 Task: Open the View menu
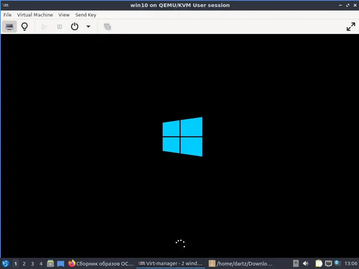(64, 15)
